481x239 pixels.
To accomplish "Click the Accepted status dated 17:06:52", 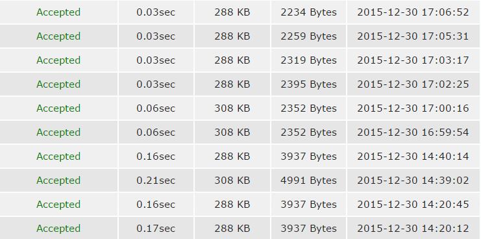I will (58, 12).
